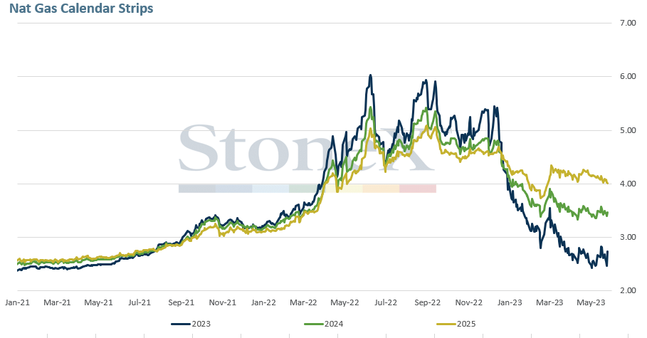This screenshot has width=647, height=338.
Task: Click the Nov-21 x-axis label
Action: pyautogui.click(x=222, y=302)
